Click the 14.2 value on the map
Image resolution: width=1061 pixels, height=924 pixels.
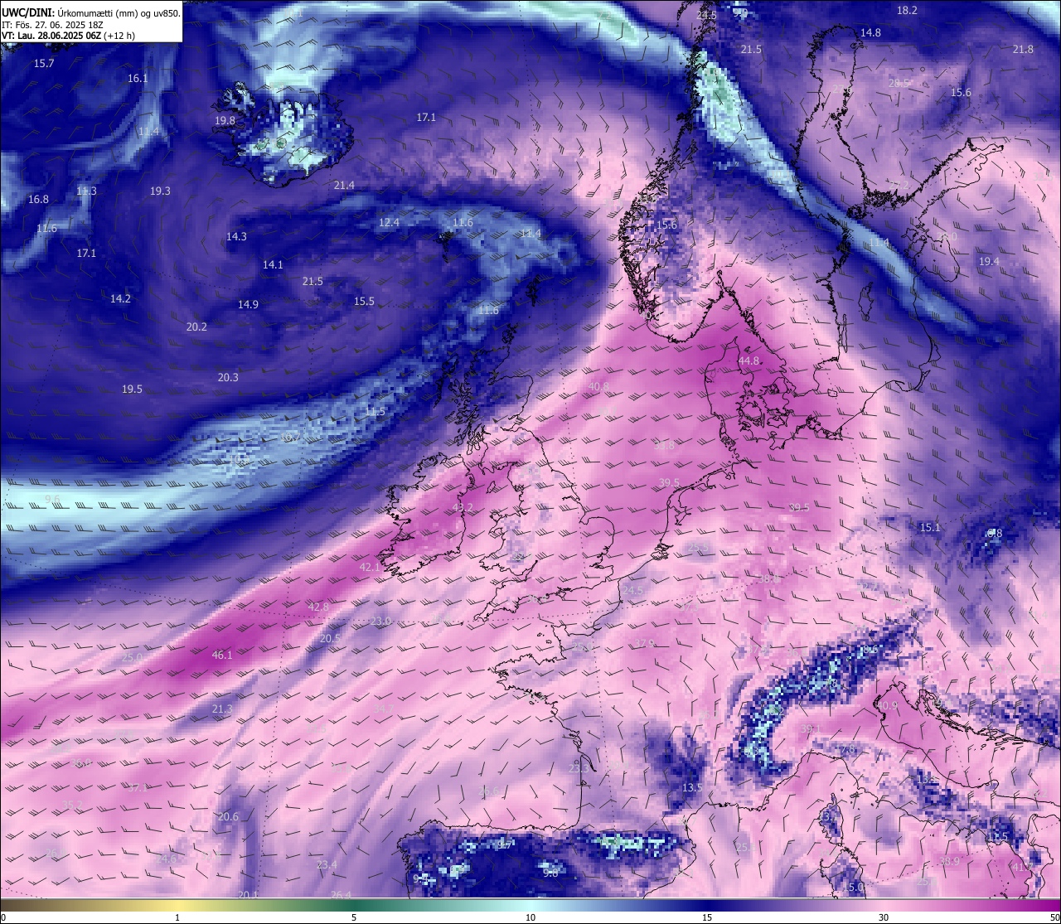coord(120,299)
